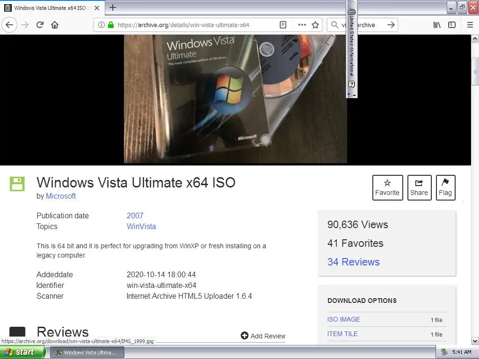This screenshot has width=479, height=359.
Task: Reload the archive.org page
Action: click(40, 25)
